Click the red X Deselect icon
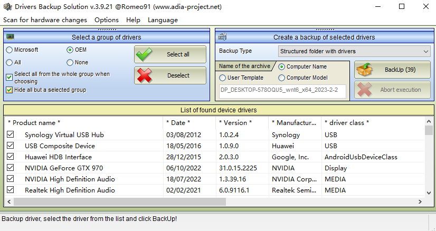Image resolution: width=436 pixels, height=231 pixels. coord(145,75)
